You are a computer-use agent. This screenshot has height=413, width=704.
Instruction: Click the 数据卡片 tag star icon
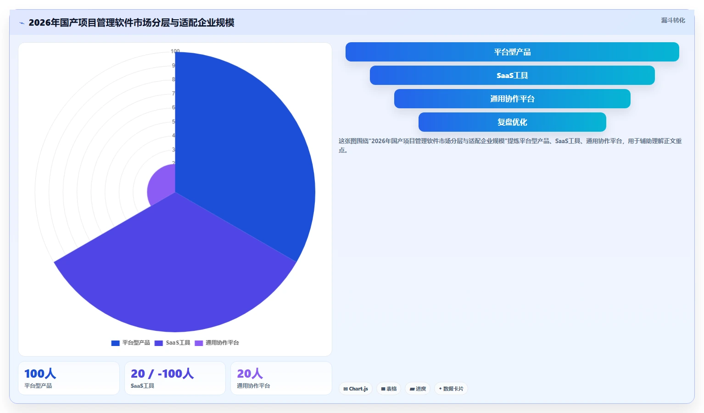(x=441, y=389)
